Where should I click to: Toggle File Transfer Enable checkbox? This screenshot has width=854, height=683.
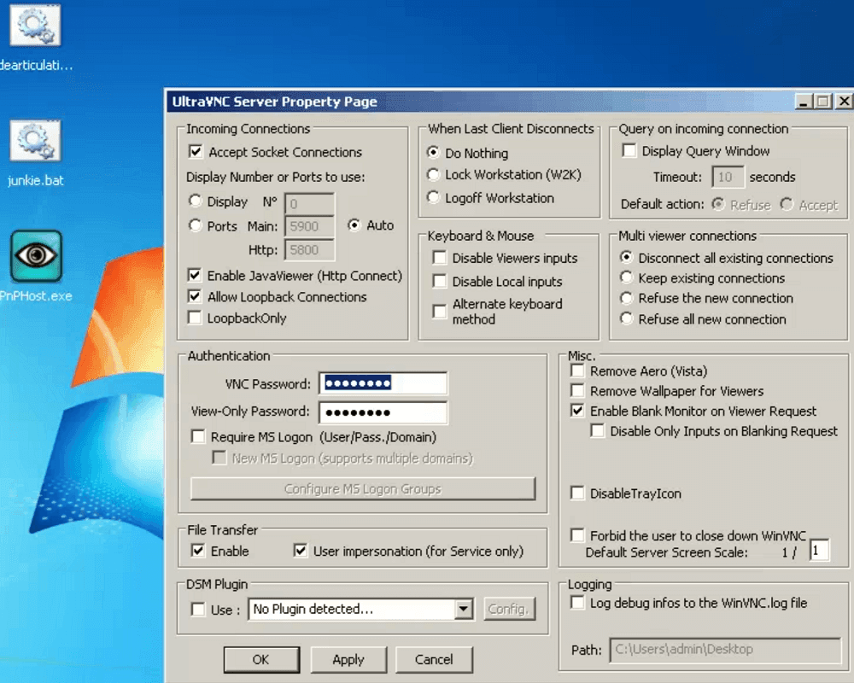point(198,552)
